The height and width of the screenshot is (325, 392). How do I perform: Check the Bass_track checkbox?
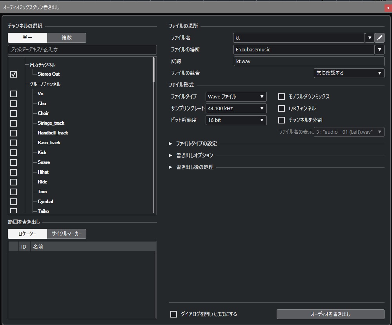[13, 143]
